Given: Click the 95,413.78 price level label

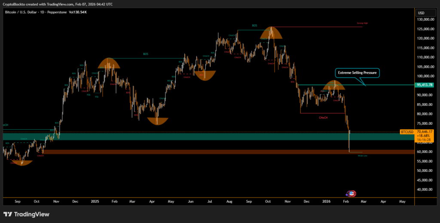Looking at the screenshot, I should coord(424,85).
